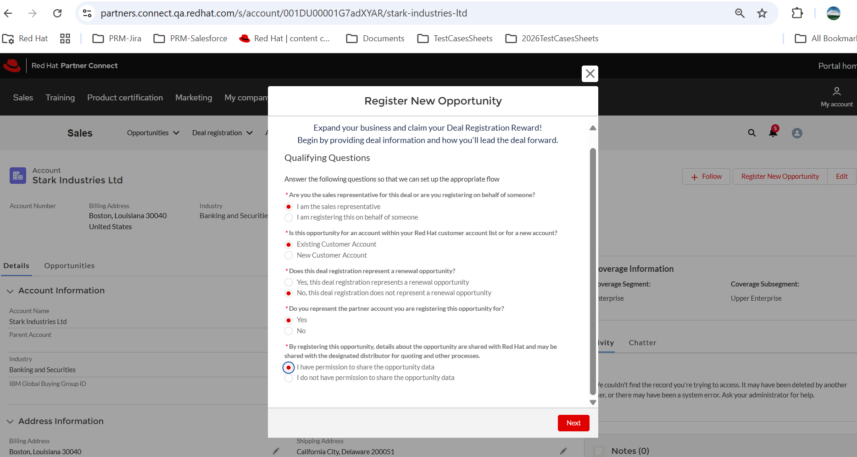Bookmark this page with the star icon
Screen dimensions: 857x457
pyautogui.click(x=762, y=13)
